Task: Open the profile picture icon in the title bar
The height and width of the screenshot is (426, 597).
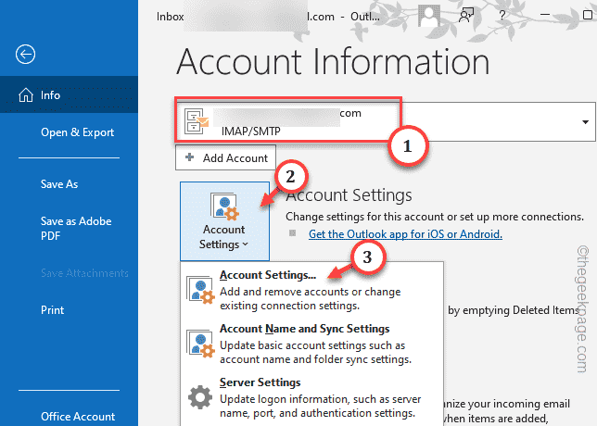Action: click(x=429, y=16)
